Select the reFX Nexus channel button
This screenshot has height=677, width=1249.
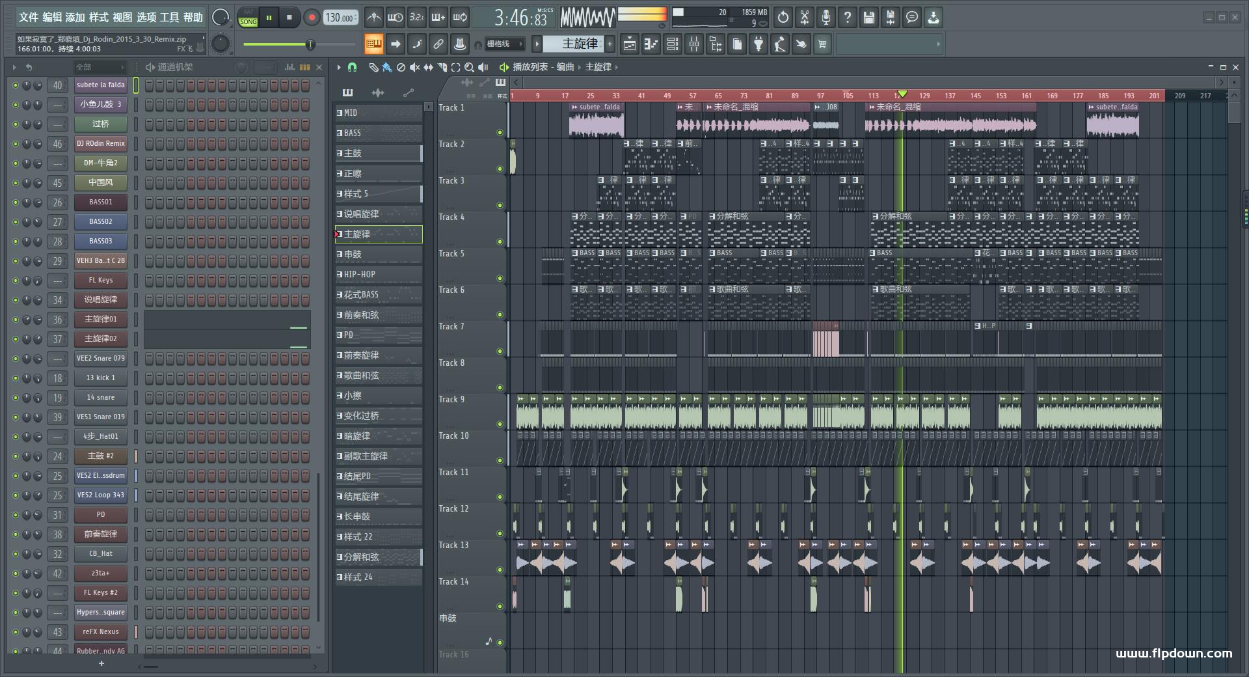click(x=101, y=632)
